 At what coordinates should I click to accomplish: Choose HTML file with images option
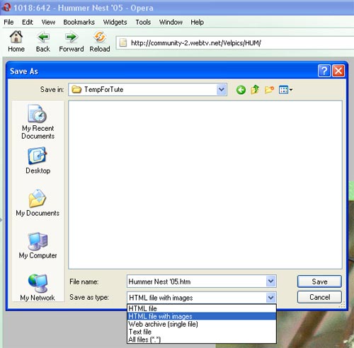[x=202, y=316]
